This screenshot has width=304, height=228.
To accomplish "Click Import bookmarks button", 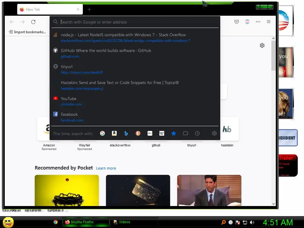I will 27,32.
